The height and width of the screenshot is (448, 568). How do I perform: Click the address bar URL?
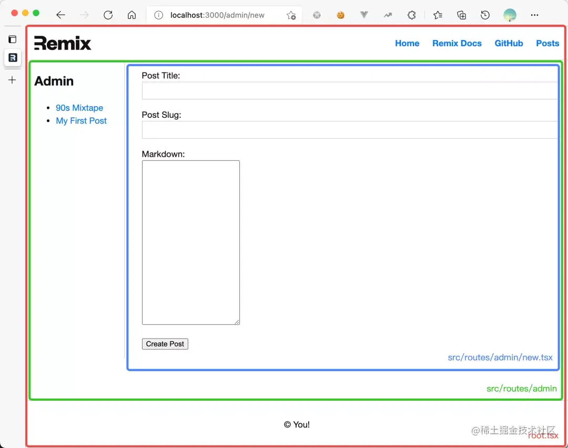(x=217, y=15)
